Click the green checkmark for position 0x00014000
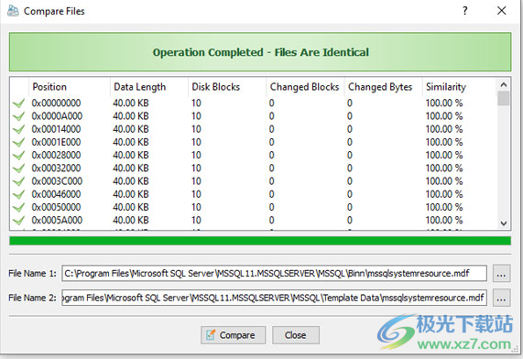Screen dimensions: 523x359 click(x=19, y=129)
